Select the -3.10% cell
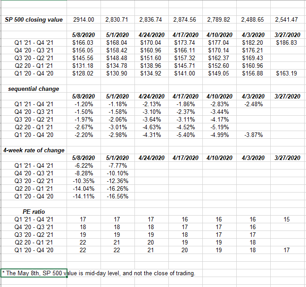The image size is (306, 287). 152,112
